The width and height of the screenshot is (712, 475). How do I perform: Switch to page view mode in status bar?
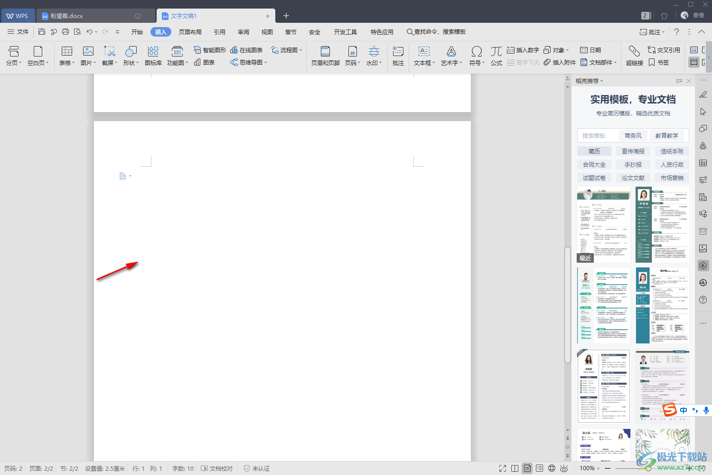click(x=527, y=468)
